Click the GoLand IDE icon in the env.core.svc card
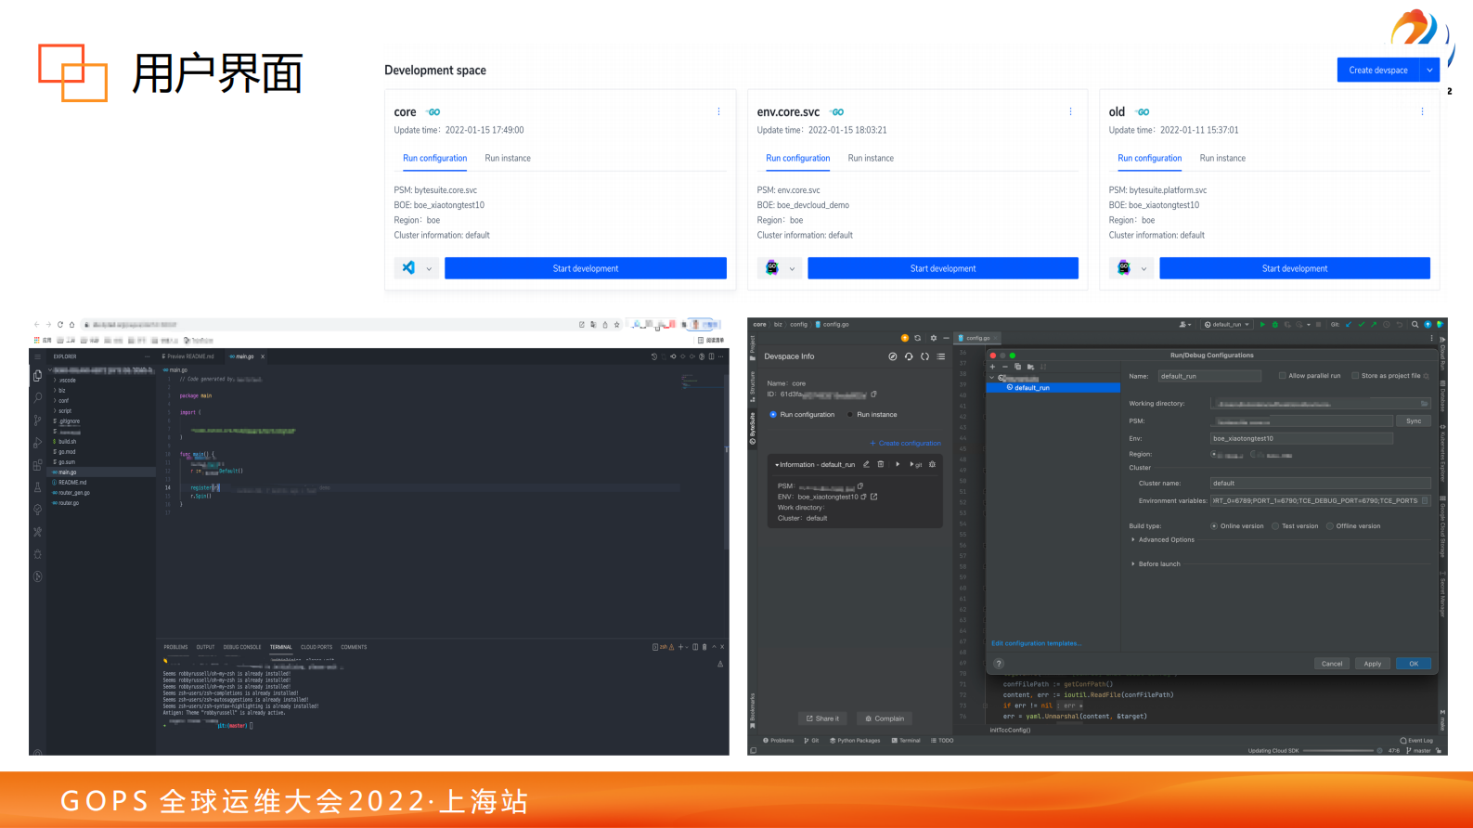The image size is (1473, 828). (x=772, y=268)
